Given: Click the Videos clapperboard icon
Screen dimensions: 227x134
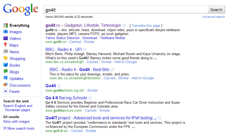Looking at the screenshot, I should click(5, 38).
